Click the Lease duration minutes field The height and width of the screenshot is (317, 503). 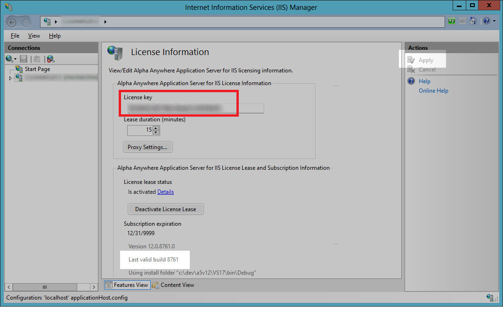[x=140, y=130]
